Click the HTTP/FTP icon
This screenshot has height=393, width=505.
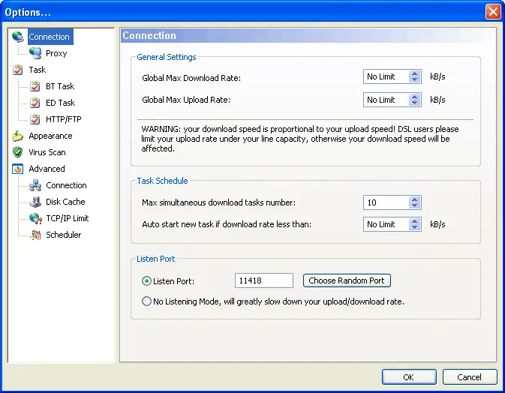point(35,119)
